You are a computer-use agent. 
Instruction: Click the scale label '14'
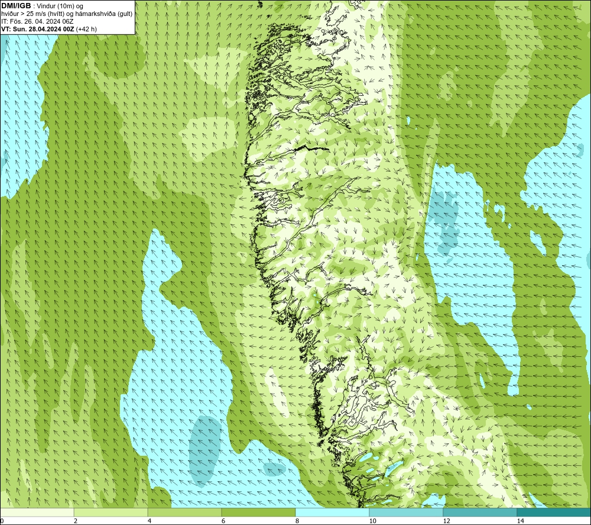[x=520, y=521]
